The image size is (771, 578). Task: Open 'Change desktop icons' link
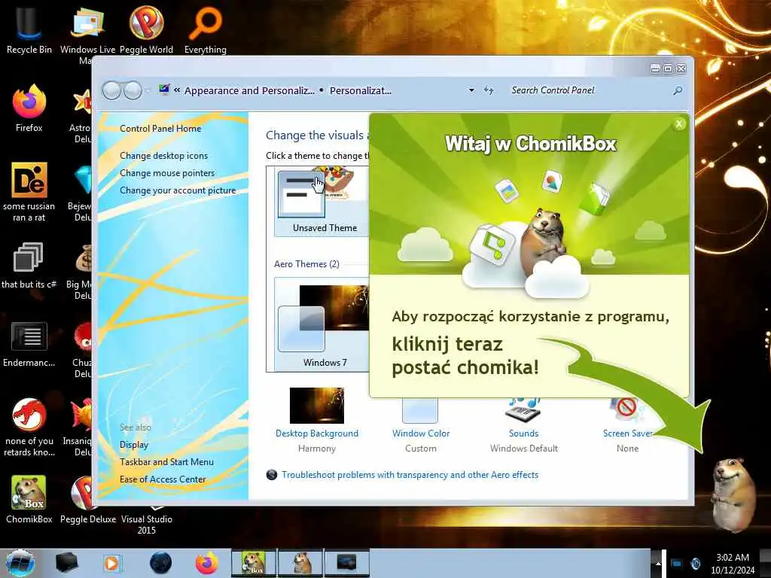click(163, 156)
